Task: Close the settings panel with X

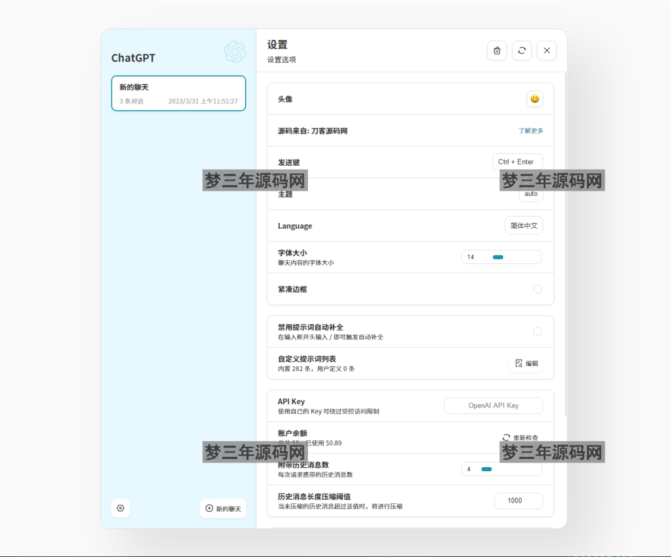Action: click(546, 50)
